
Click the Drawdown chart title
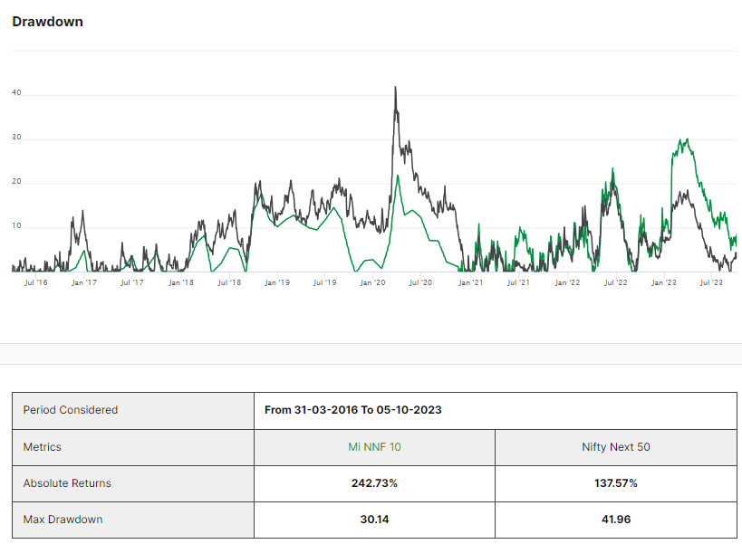47,22
